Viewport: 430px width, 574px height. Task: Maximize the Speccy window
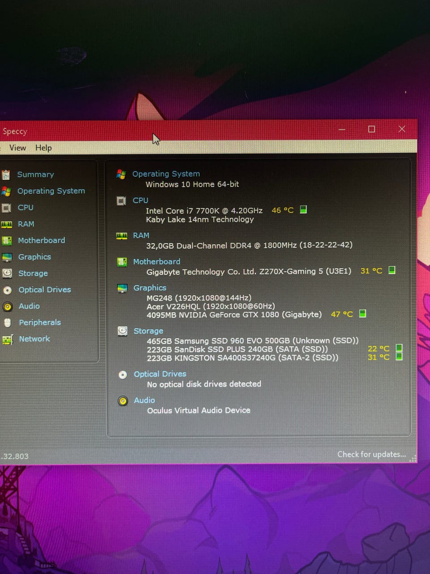tap(372, 129)
